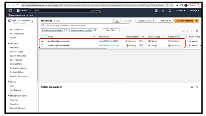This screenshot has height=116, width=206.
Task: Remove the Instance state = pending filter
Action: (95, 30)
